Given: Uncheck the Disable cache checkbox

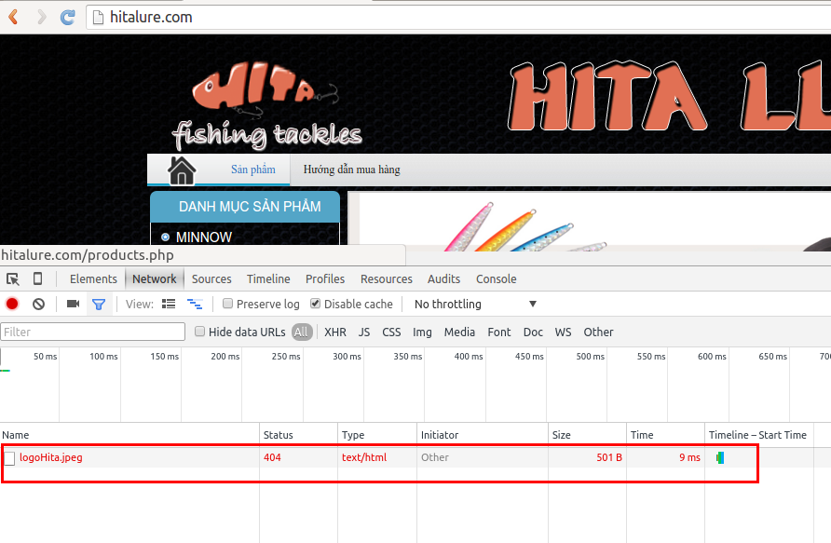Looking at the screenshot, I should 315,304.
